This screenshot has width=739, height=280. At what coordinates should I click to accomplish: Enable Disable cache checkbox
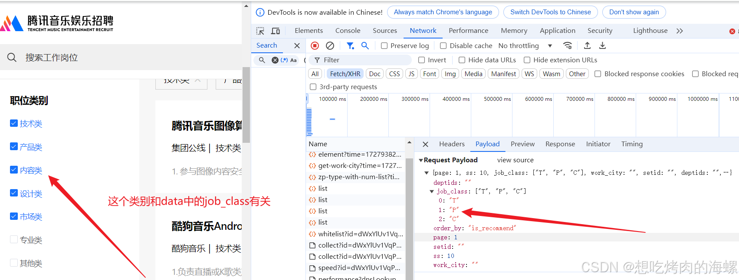coord(443,45)
